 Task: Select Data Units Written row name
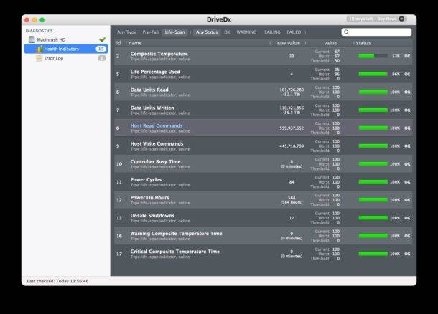152,108
